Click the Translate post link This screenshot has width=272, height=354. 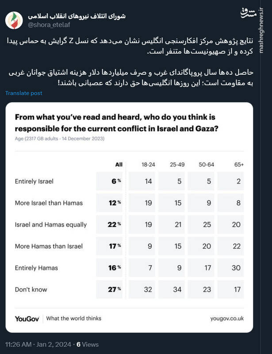pyautogui.click(x=23, y=93)
